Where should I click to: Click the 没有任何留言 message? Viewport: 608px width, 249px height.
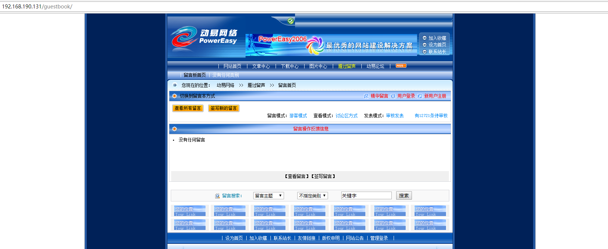(192, 140)
